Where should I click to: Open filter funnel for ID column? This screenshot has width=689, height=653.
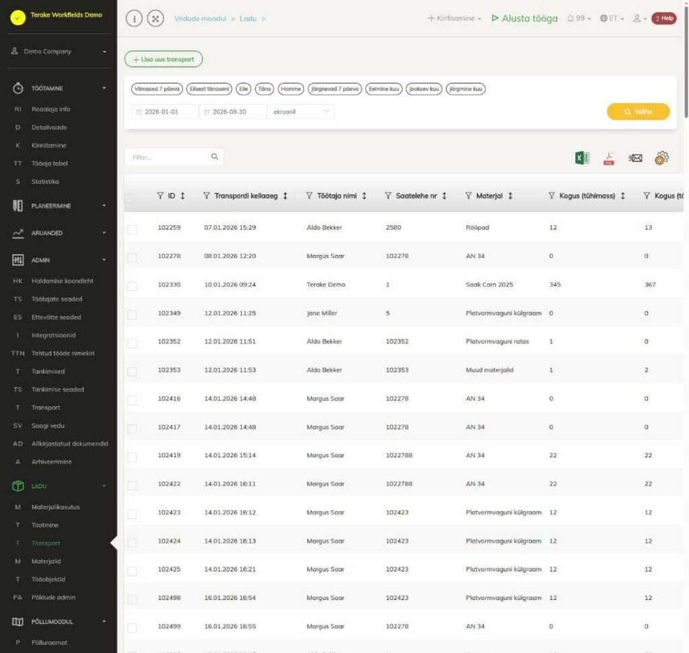tap(160, 196)
